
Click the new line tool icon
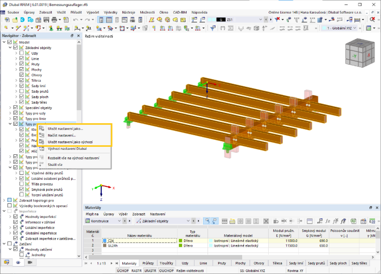(18, 28)
